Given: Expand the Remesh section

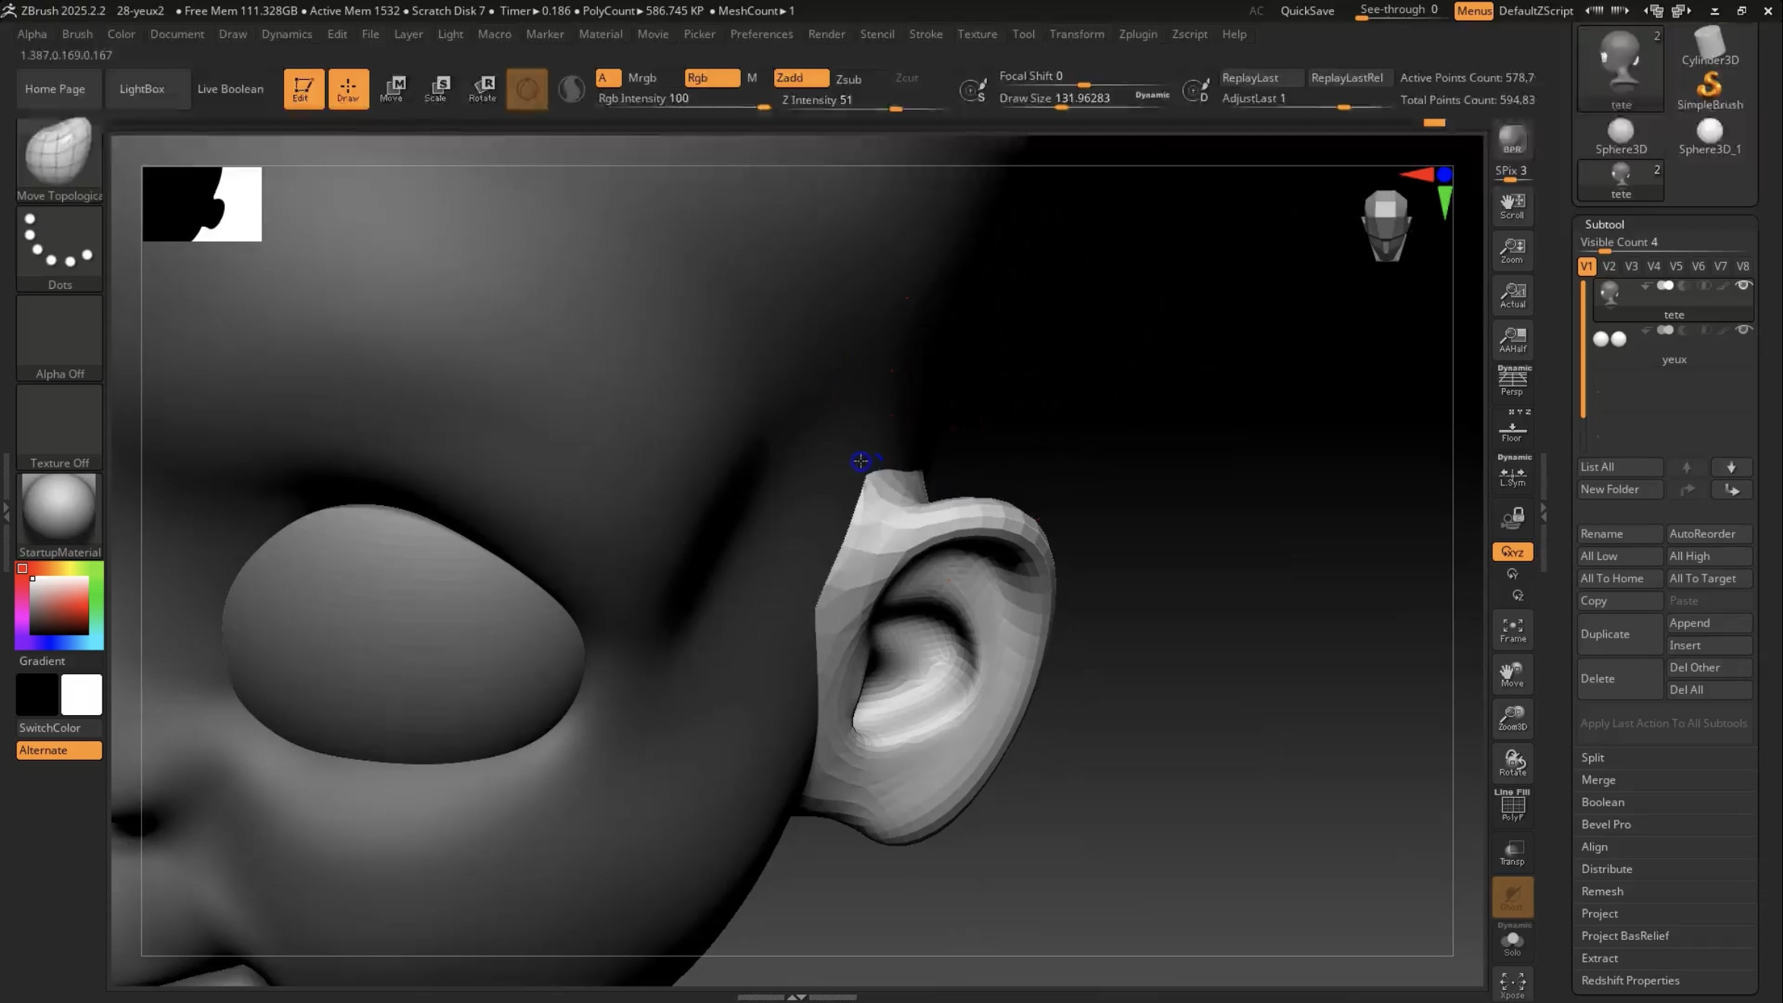Looking at the screenshot, I should [1601, 891].
